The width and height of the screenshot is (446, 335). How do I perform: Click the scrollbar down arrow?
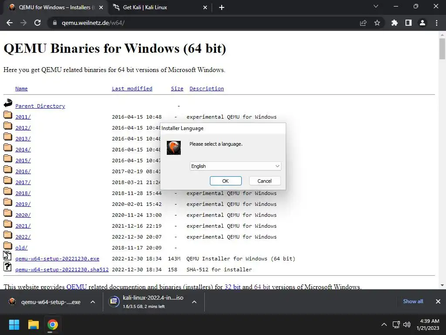coord(442,285)
